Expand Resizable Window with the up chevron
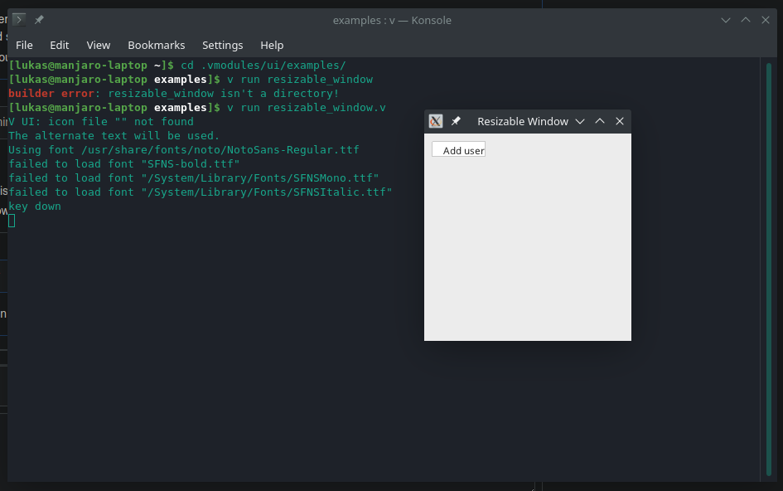Screen dimensions: 783x491 tap(599, 120)
